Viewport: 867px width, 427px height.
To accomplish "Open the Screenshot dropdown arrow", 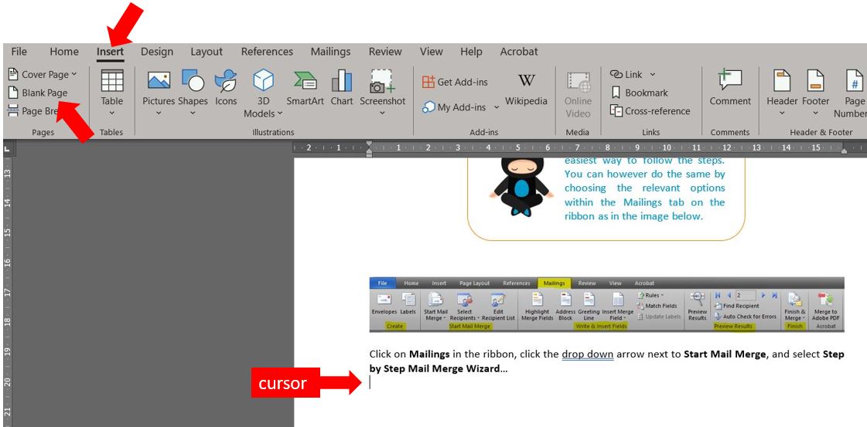I will [x=382, y=113].
